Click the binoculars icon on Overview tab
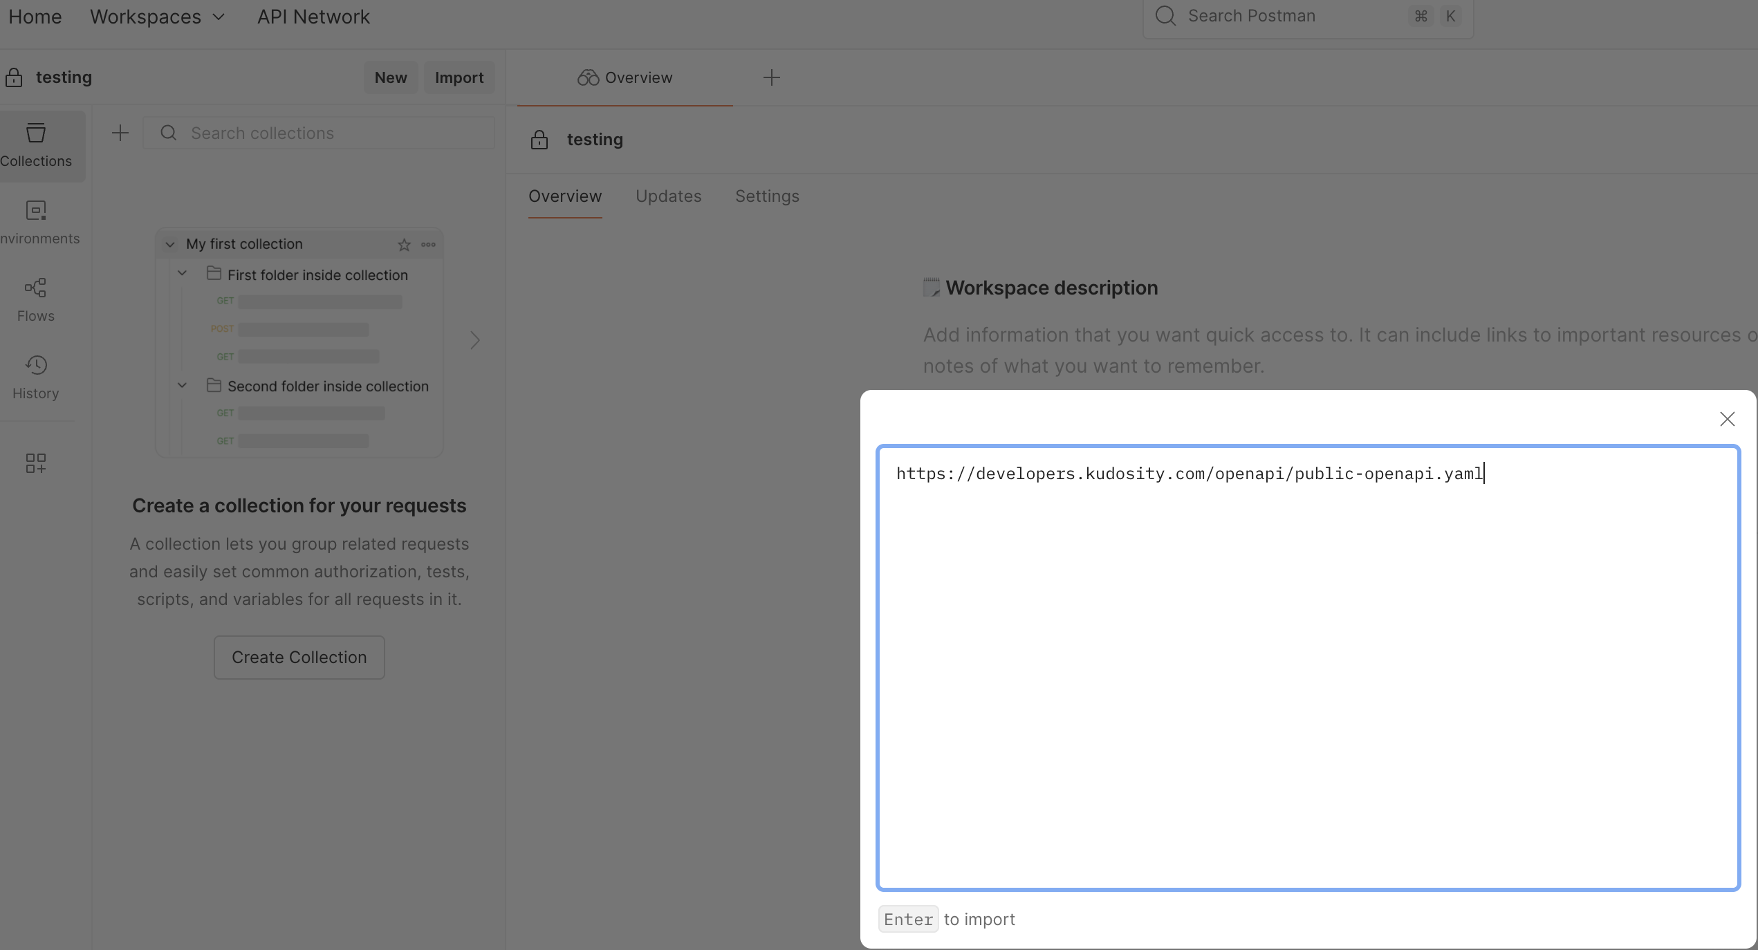This screenshot has height=950, width=1758. coord(588,77)
